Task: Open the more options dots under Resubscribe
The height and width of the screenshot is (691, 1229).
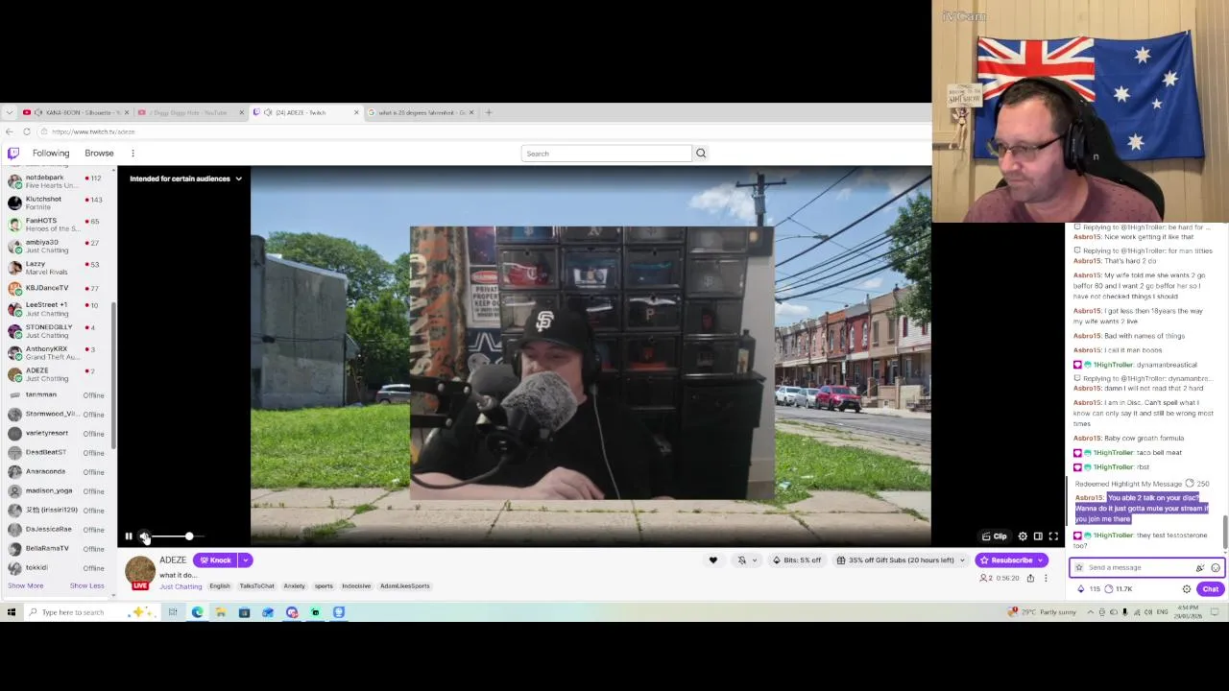Action: click(x=1046, y=578)
